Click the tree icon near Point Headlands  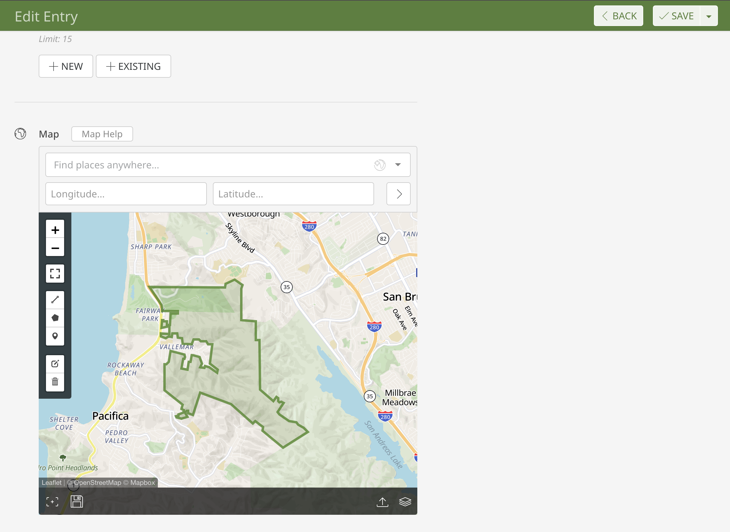pos(63,458)
